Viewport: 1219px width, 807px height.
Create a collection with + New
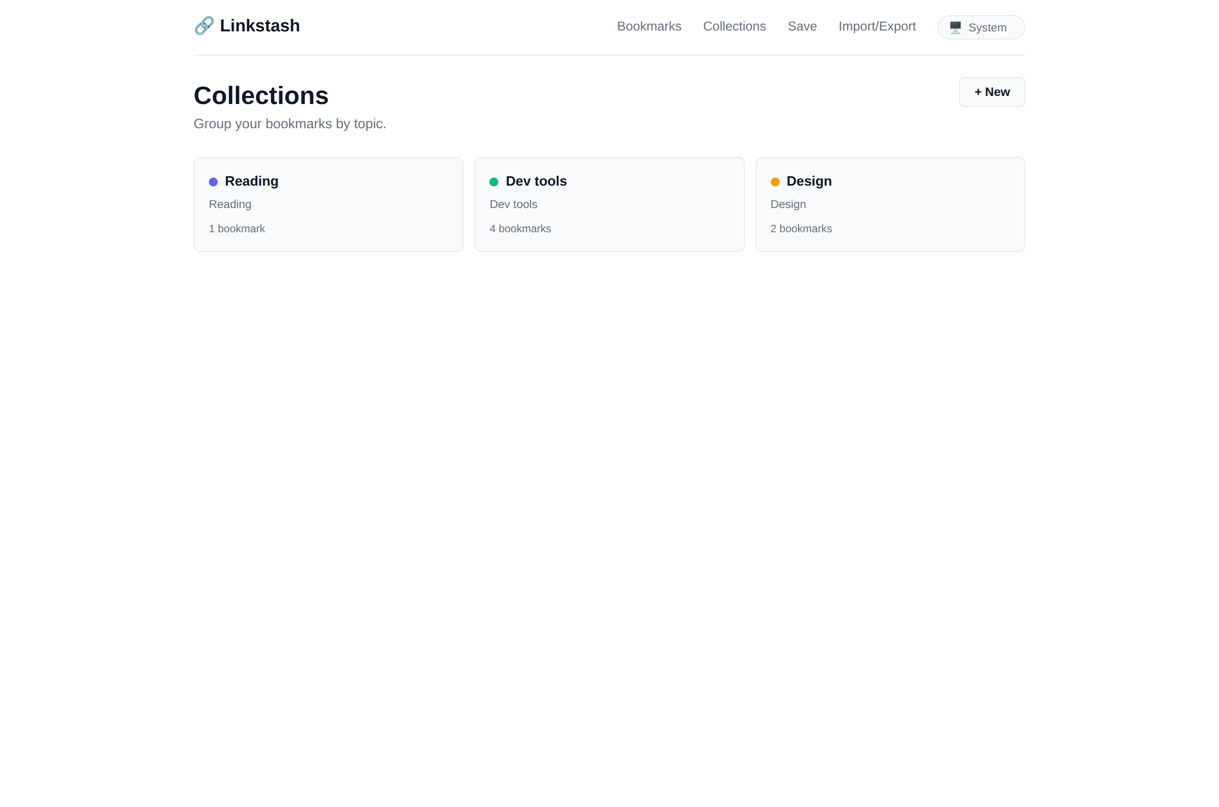pyautogui.click(x=992, y=92)
